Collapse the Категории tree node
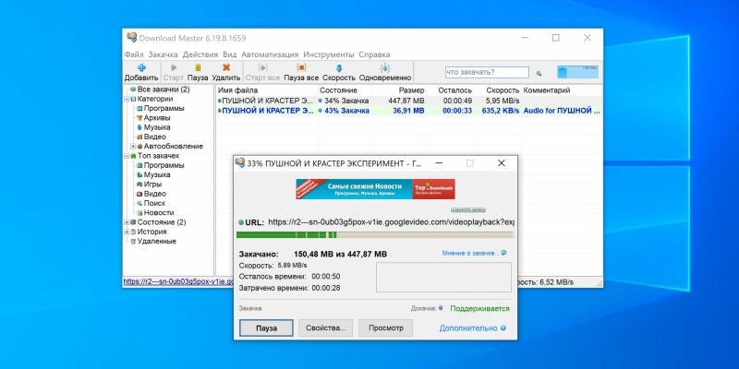The image size is (739, 369). point(127,100)
